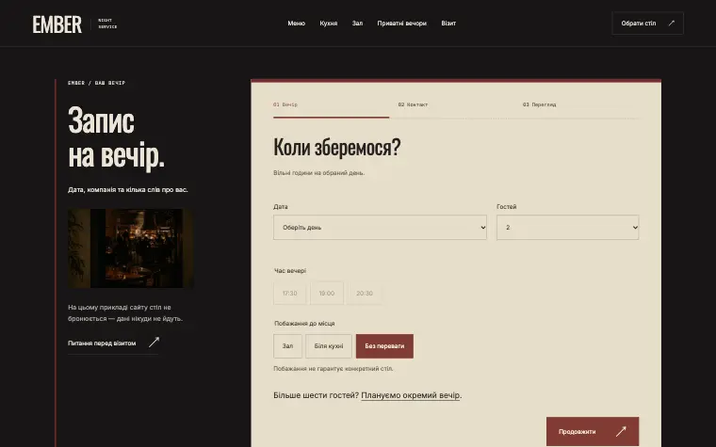Click the arrow icon in Продовжити

tap(621, 432)
